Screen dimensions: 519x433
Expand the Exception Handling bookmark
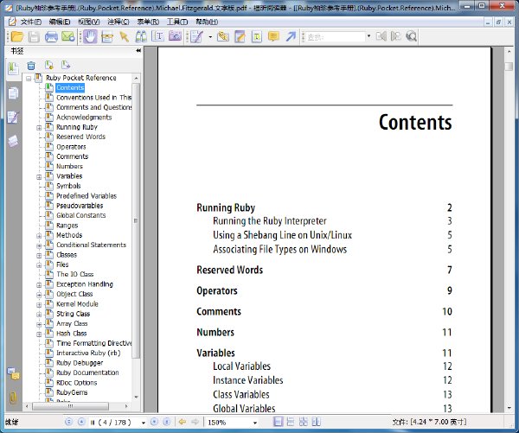tap(39, 285)
